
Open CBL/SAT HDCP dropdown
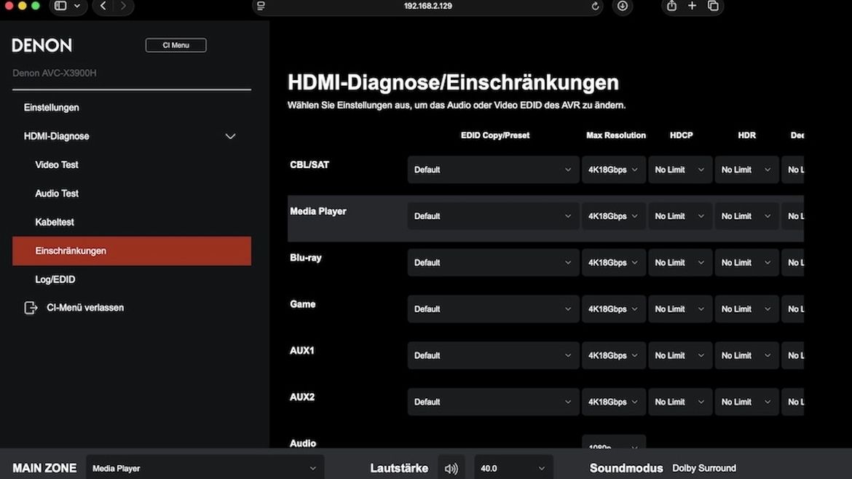[679, 170]
